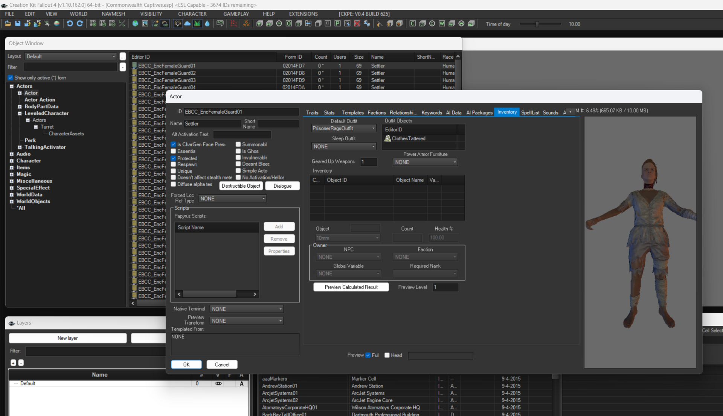Open the Preview Transform dropdown
The width and height of the screenshot is (723, 416).
tap(246, 321)
